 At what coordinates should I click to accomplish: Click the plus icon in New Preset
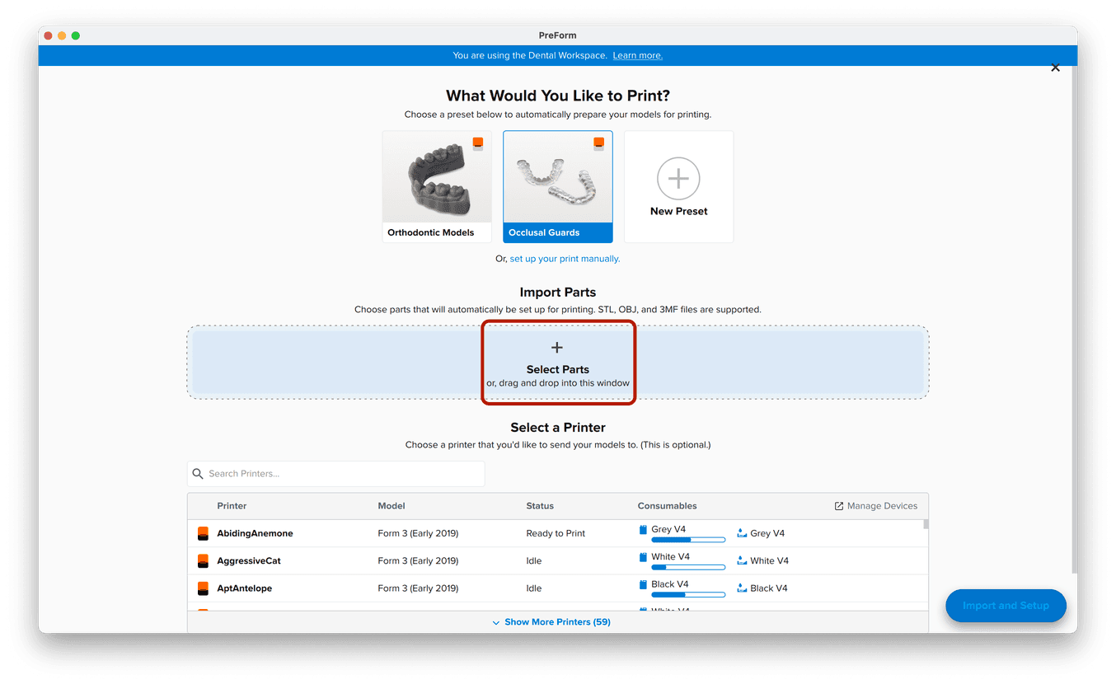678,178
